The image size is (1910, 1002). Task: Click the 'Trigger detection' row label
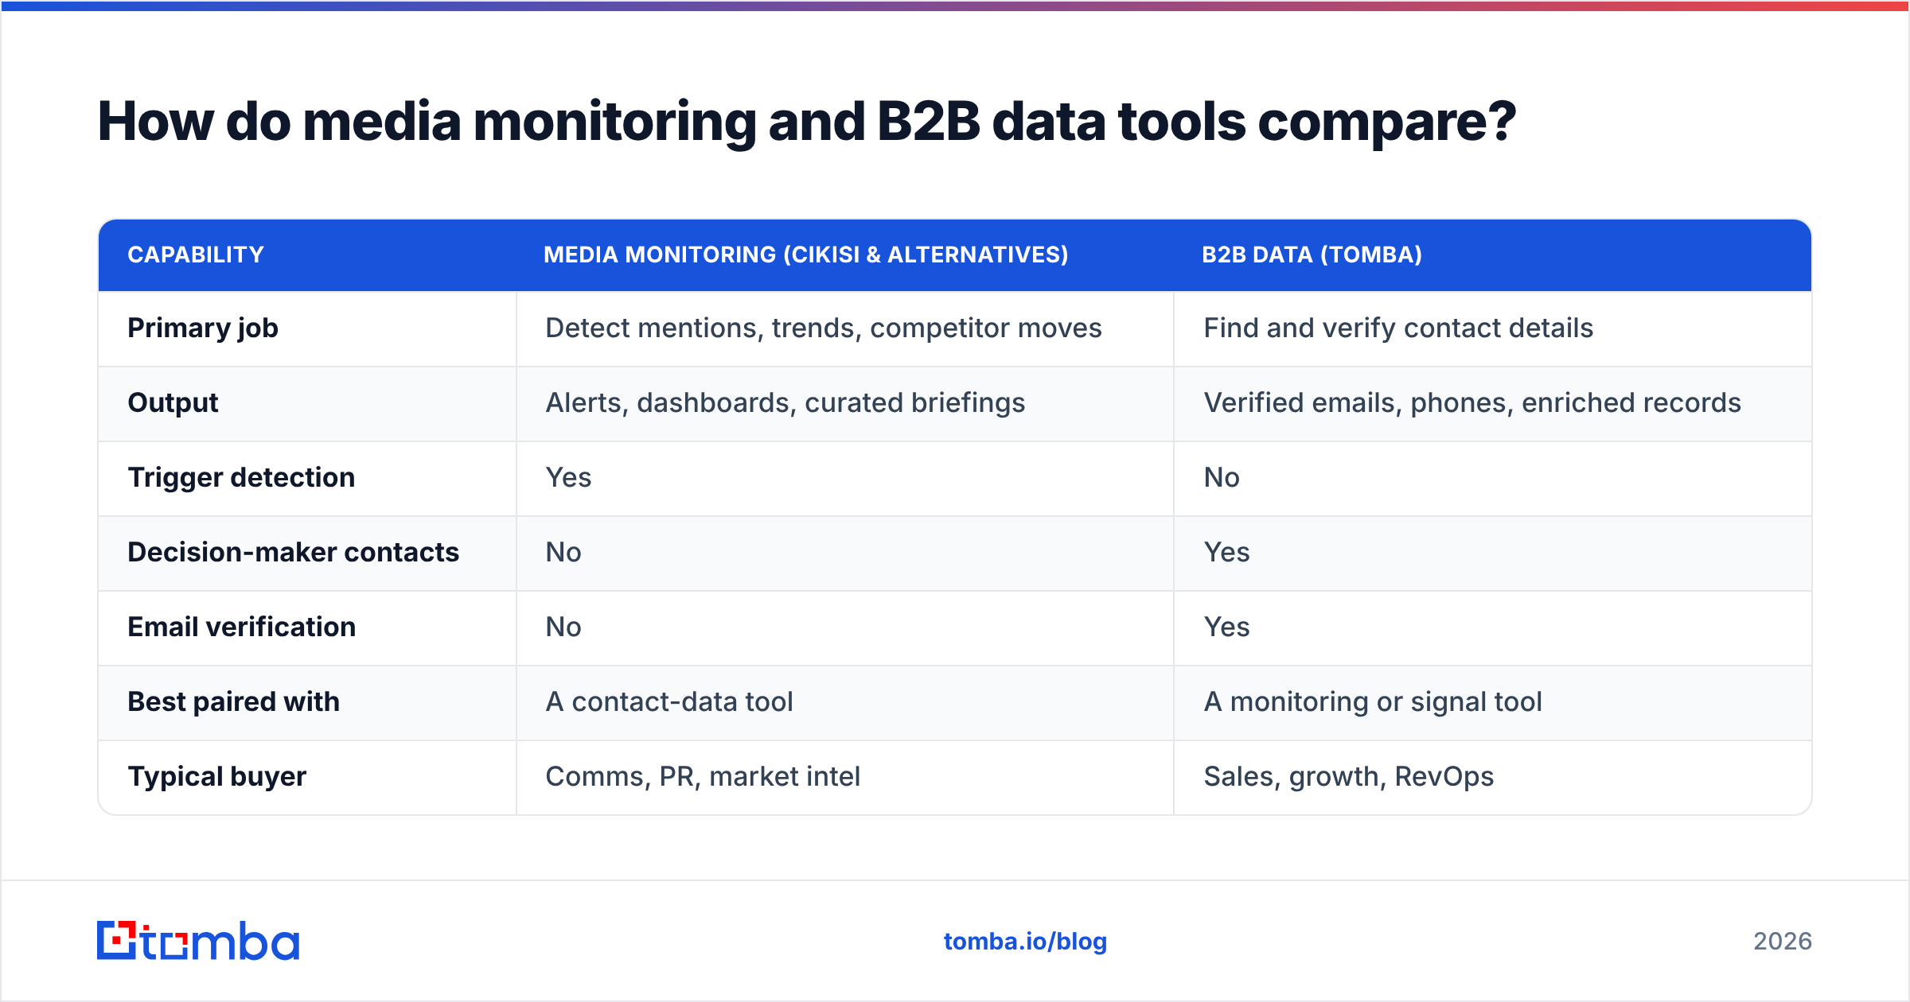pyautogui.click(x=241, y=478)
